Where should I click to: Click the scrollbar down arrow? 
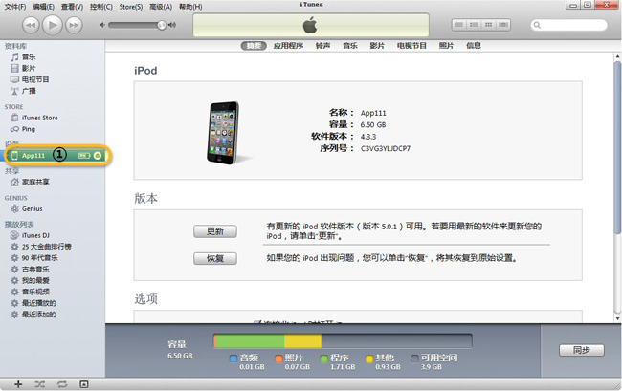[617, 318]
